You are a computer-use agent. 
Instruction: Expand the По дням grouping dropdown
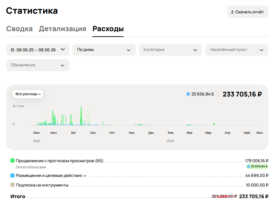click(x=104, y=50)
